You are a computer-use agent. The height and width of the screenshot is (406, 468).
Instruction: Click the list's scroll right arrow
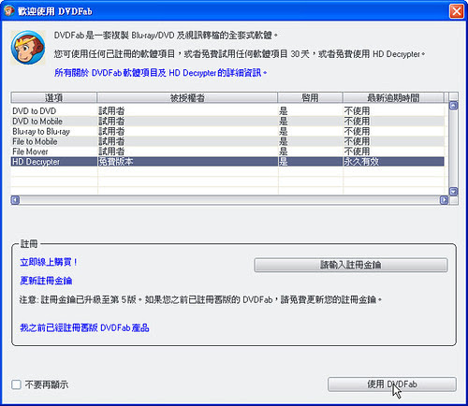tap(444, 200)
